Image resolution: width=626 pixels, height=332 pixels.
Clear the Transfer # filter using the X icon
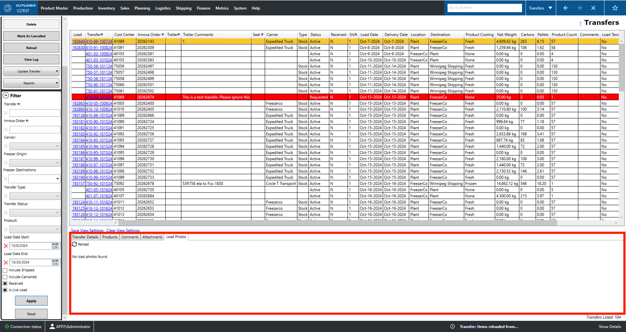click(x=5, y=113)
